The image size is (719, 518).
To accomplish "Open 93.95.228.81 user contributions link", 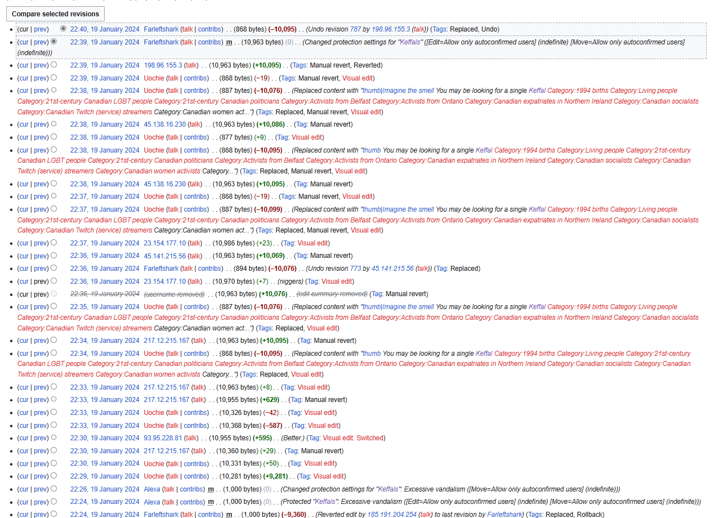I will point(163,438).
